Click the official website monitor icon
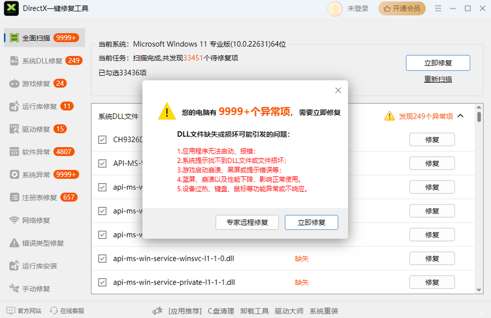 (11, 311)
